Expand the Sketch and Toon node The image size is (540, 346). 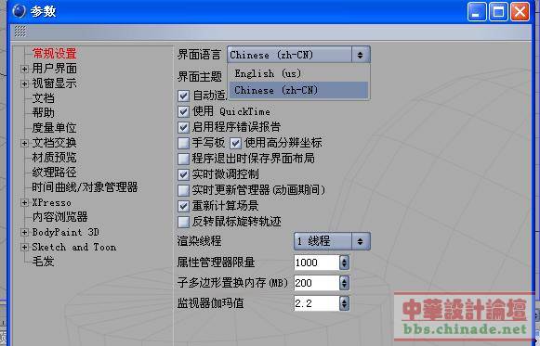24,248
